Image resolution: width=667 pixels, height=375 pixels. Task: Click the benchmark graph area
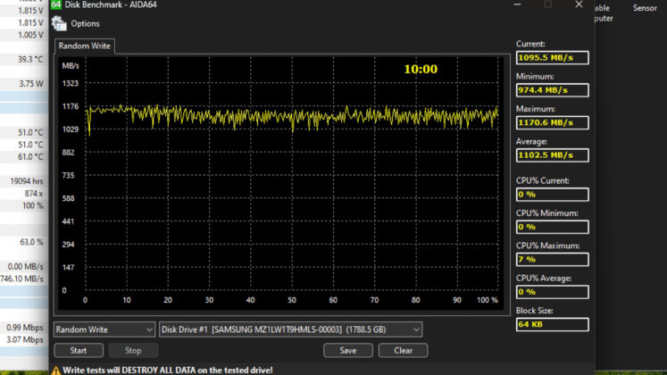(281, 183)
